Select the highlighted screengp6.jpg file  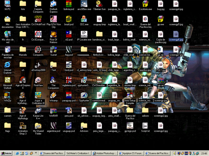pos(176,34)
